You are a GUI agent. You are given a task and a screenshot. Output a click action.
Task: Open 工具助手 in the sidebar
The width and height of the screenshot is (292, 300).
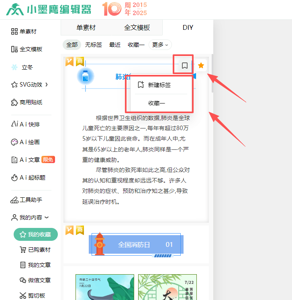click(27, 200)
